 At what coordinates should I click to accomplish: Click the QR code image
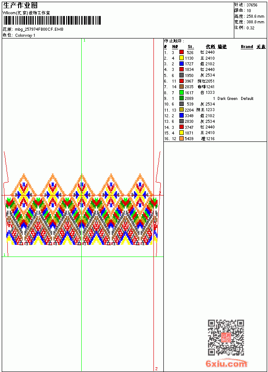click(x=226, y=337)
